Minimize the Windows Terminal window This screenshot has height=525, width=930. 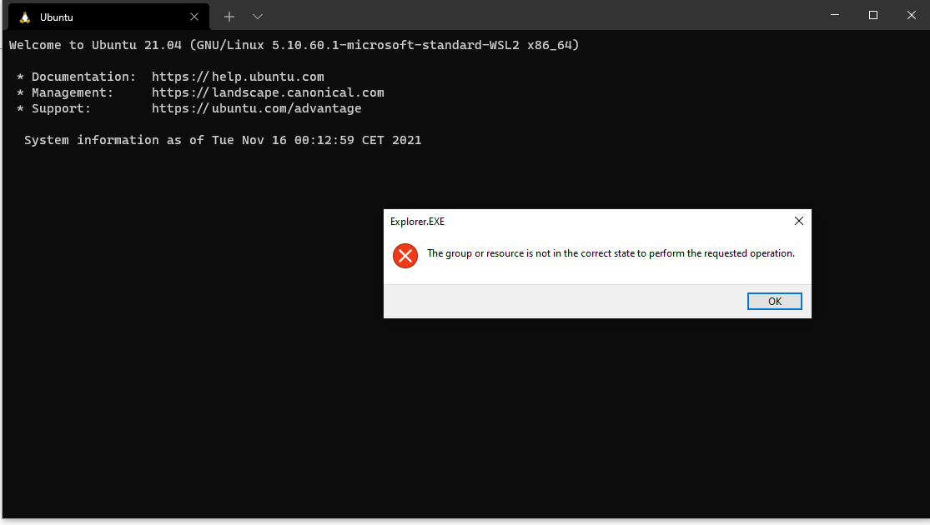835,15
